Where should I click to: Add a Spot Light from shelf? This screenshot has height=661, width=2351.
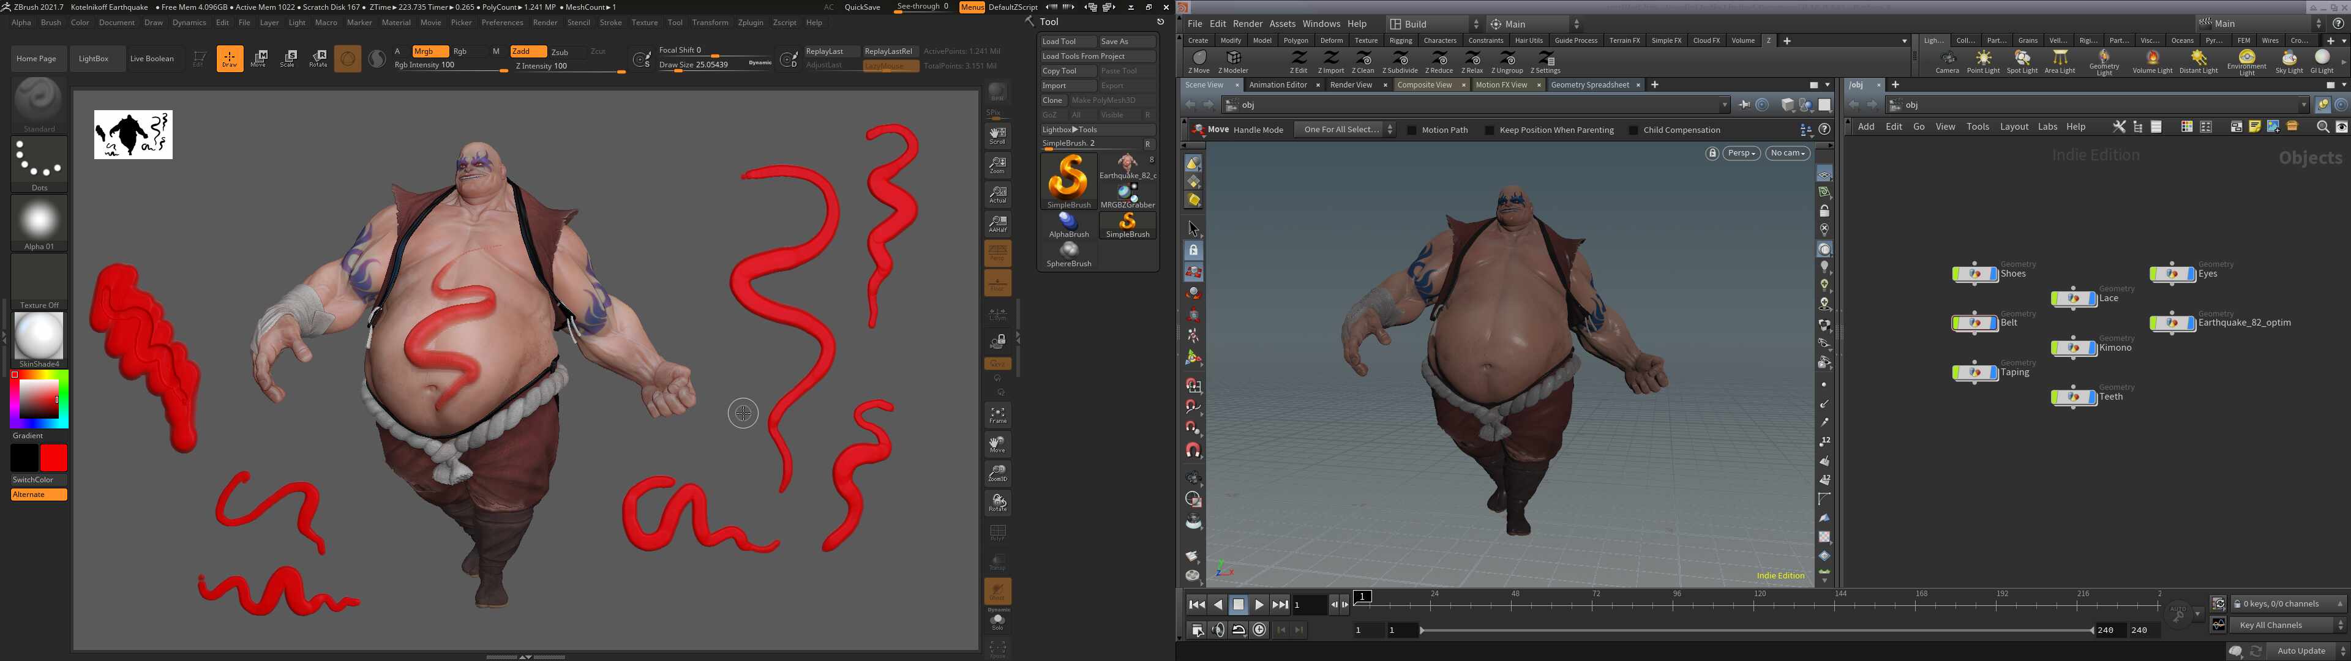2022,62
